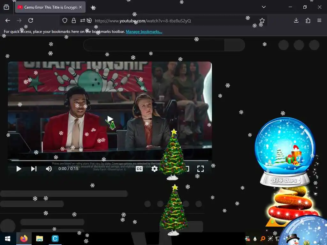Reload the current YouTube page
The image size is (327, 245).
click(31, 20)
